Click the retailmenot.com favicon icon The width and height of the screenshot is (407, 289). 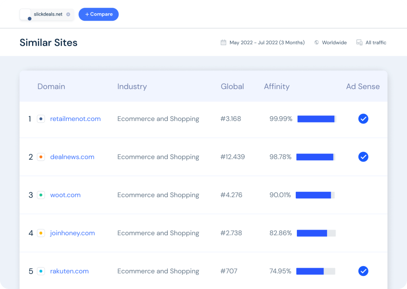tap(41, 119)
